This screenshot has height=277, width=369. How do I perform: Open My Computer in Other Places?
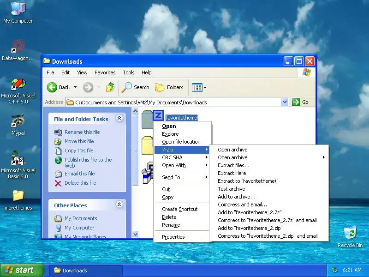pyautogui.click(x=79, y=228)
